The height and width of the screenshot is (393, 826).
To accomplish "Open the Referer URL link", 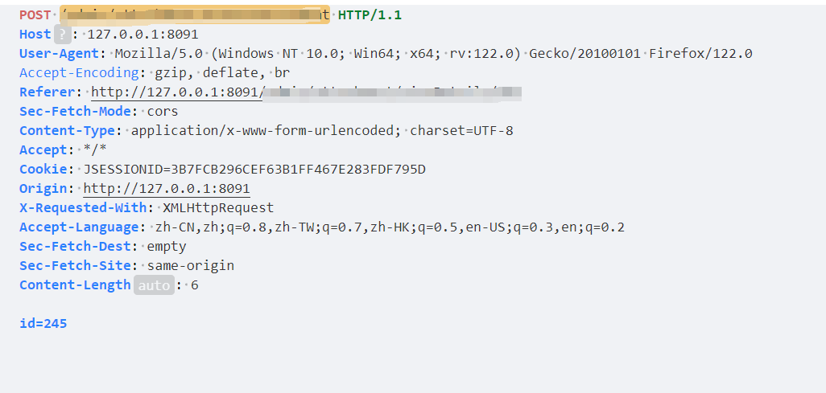I will tap(306, 92).
